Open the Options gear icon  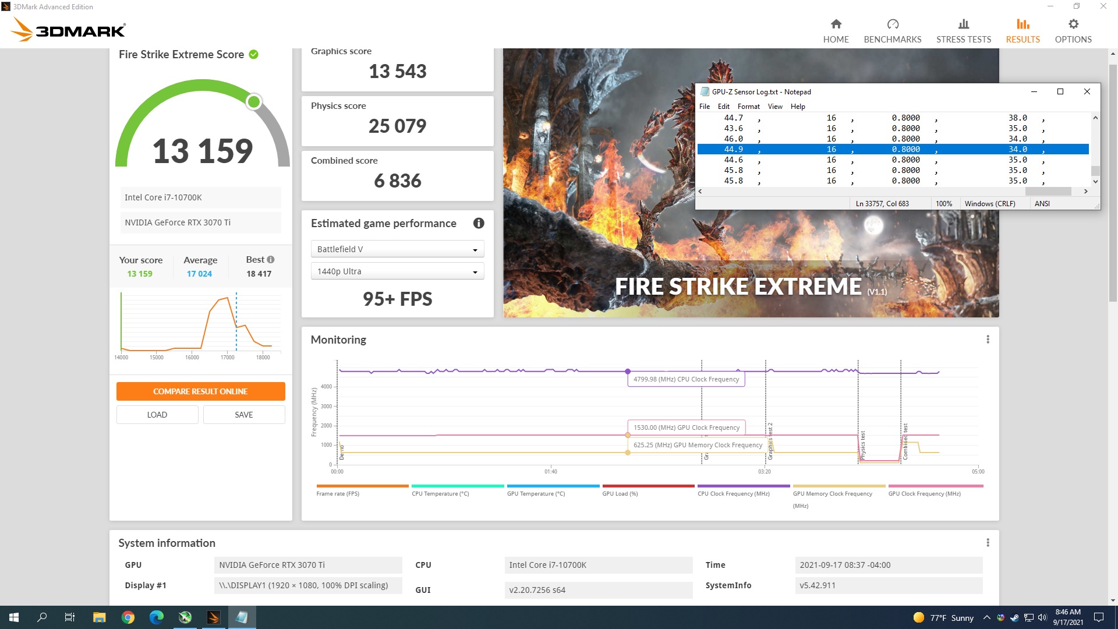(x=1073, y=24)
